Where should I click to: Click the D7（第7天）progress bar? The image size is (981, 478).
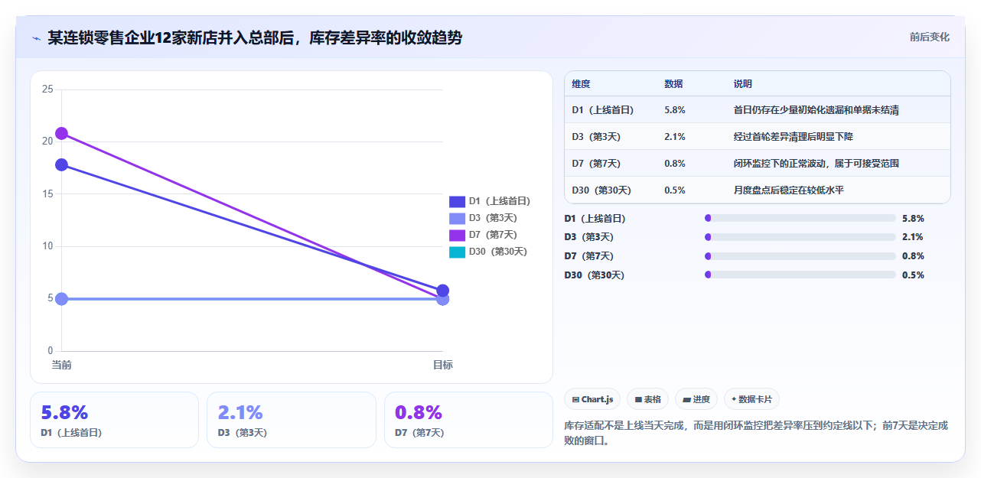click(x=800, y=255)
